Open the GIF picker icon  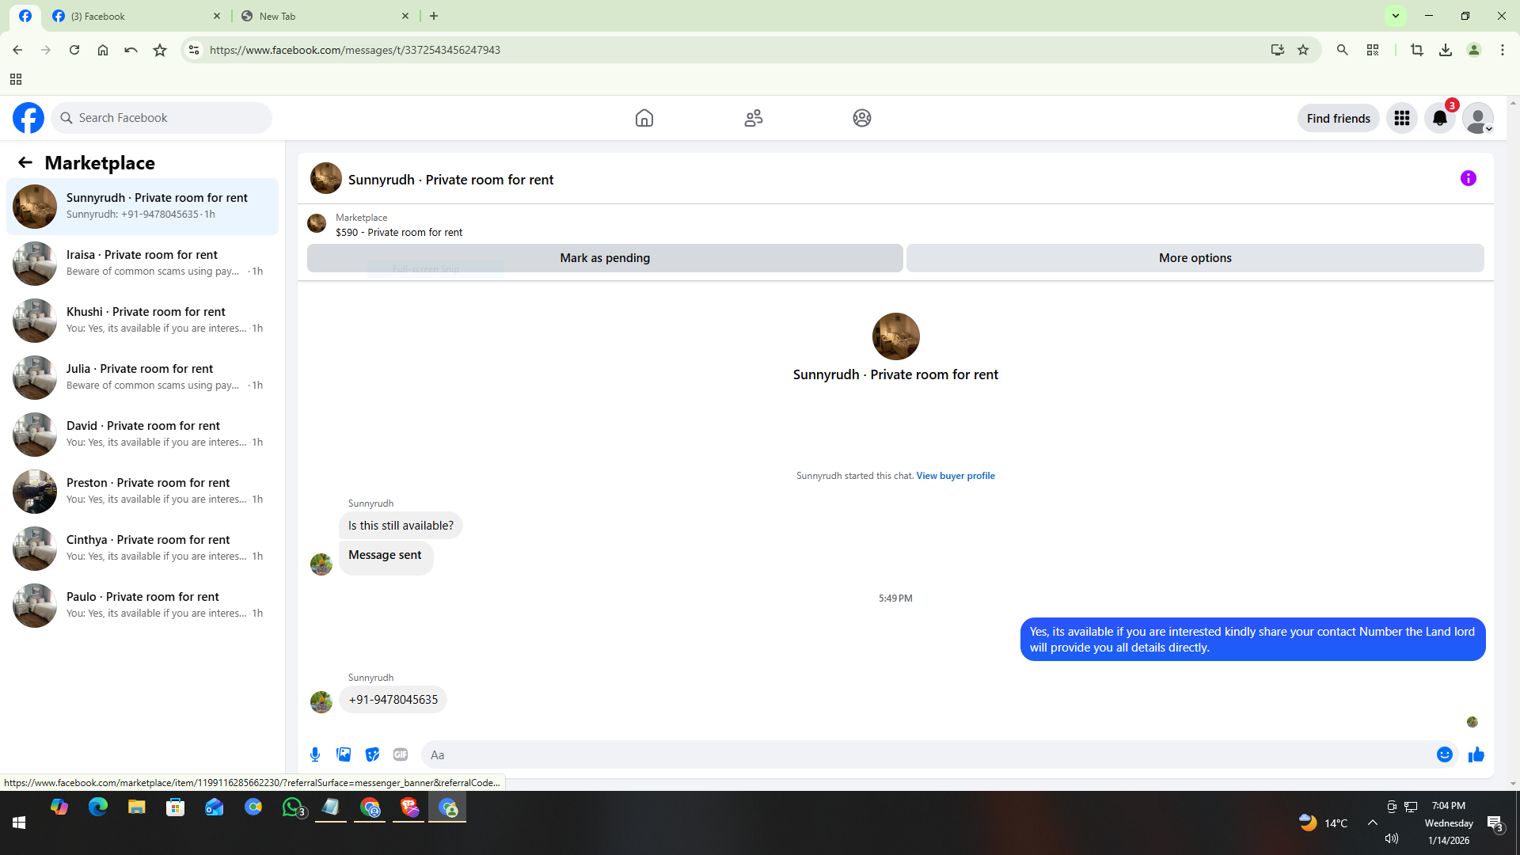point(401,754)
